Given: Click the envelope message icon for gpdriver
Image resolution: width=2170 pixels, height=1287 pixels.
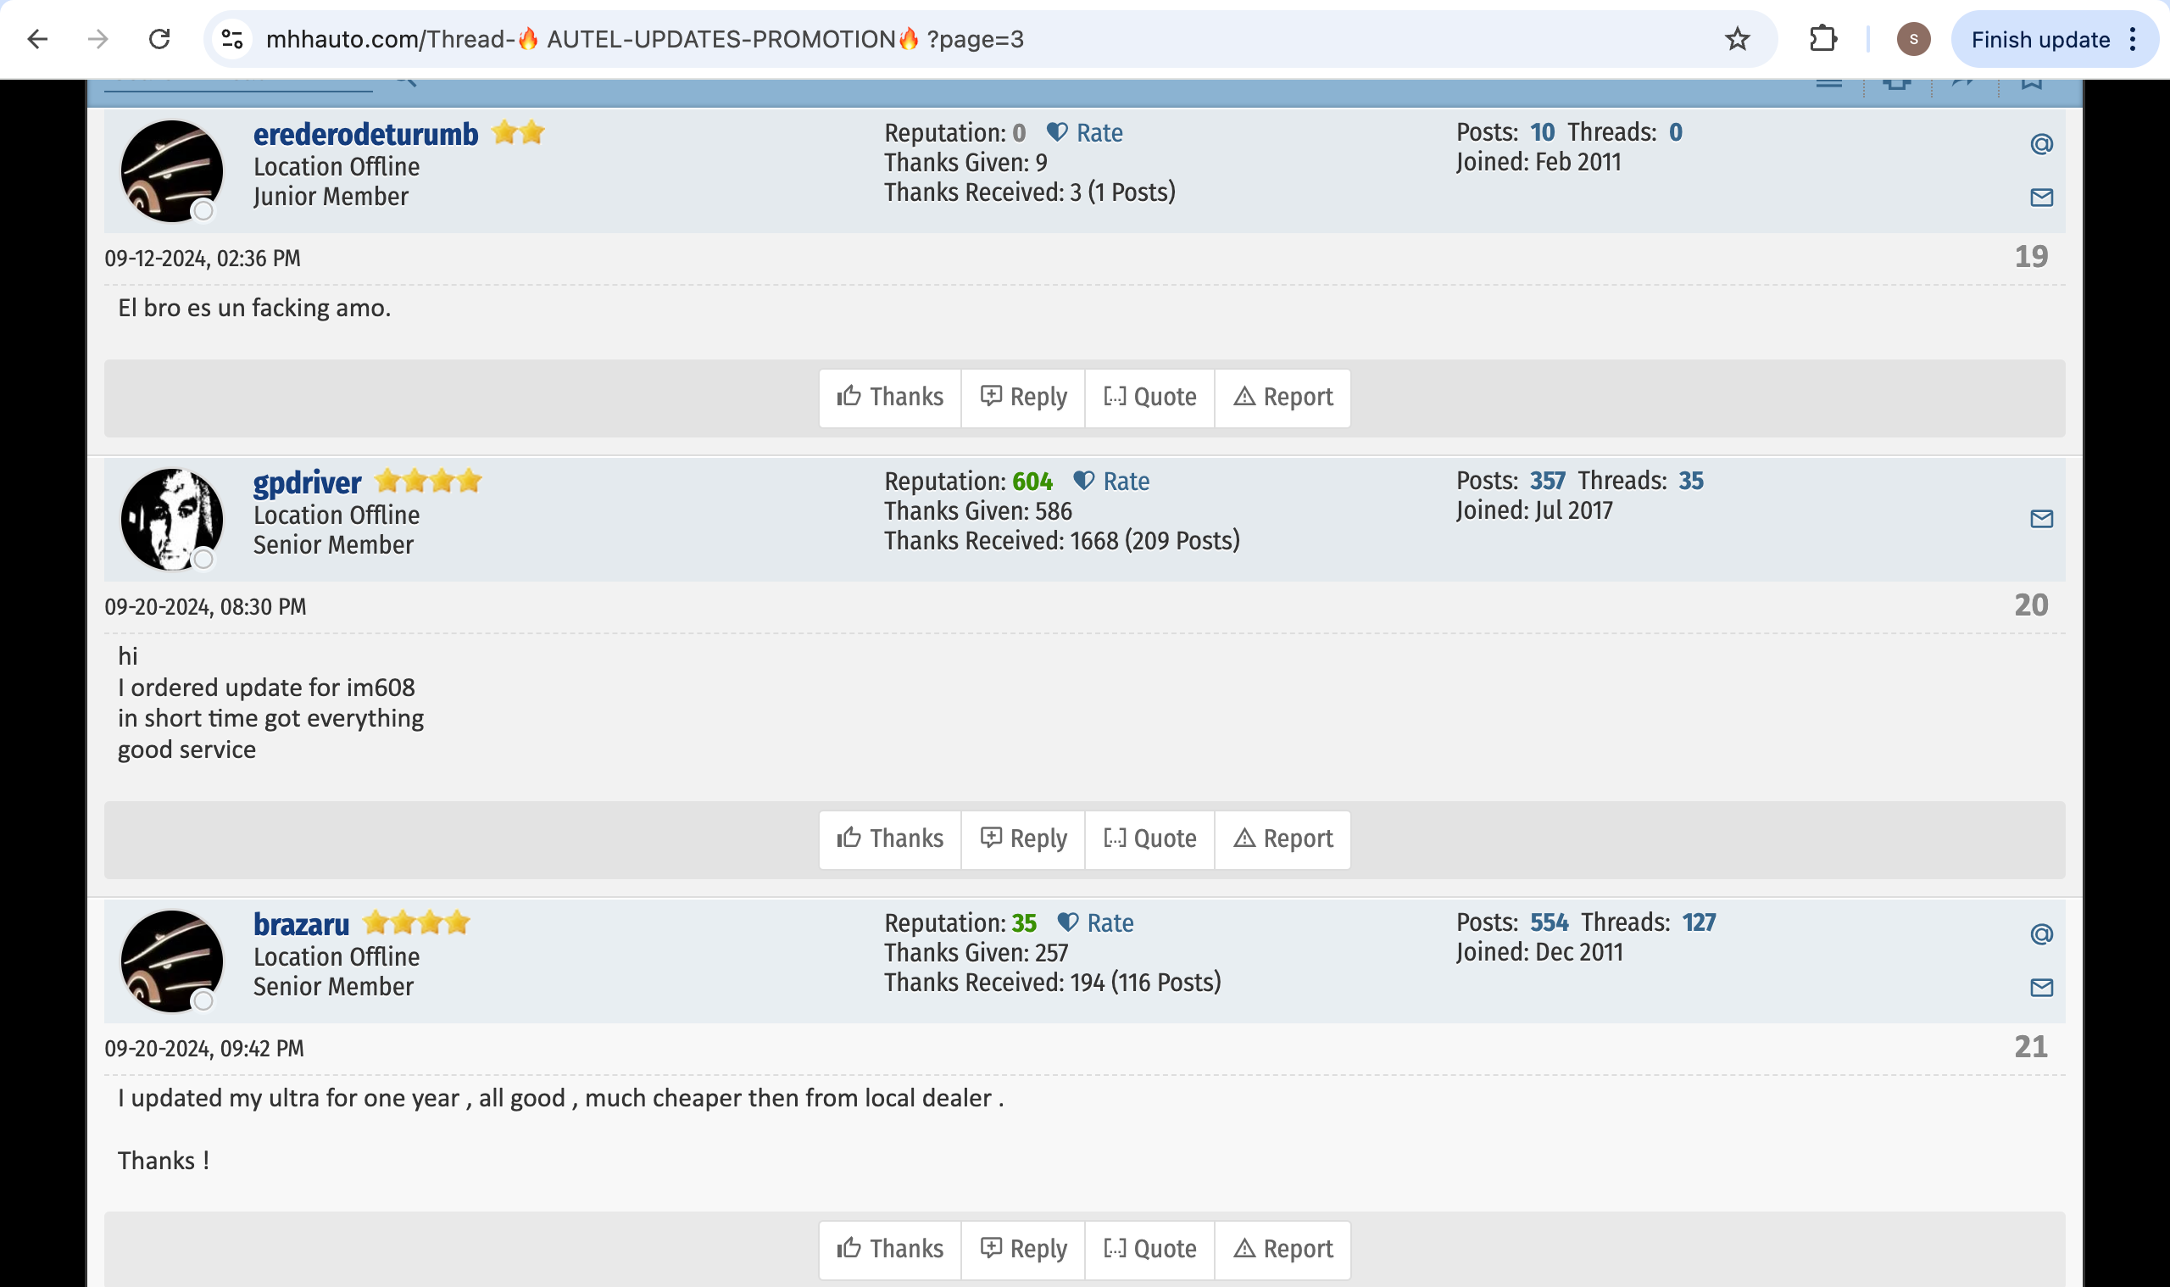Looking at the screenshot, I should [2041, 519].
